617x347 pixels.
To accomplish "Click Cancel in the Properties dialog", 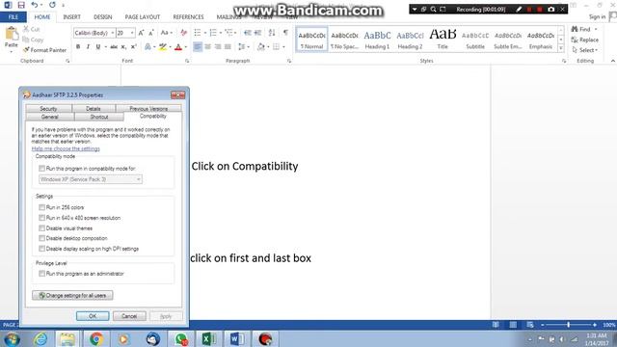I will coord(129,316).
